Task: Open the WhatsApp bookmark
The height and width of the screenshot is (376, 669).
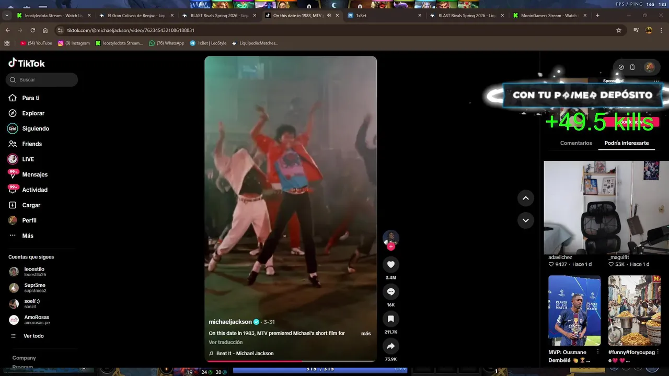Action: [x=166, y=43]
